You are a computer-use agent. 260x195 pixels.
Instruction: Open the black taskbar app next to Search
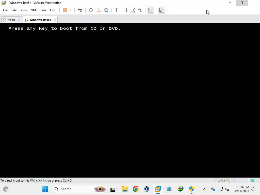click(x=113, y=189)
